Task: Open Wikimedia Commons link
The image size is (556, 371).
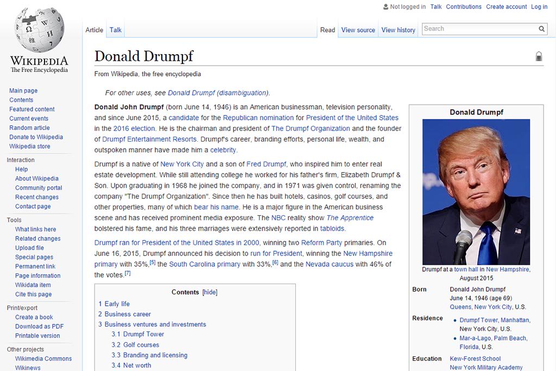Action: pyautogui.click(x=43, y=358)
